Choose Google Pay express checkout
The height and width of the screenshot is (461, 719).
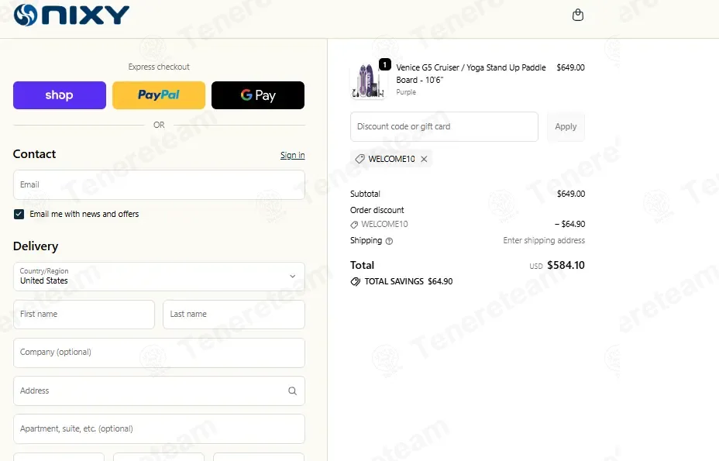[258, 95]
